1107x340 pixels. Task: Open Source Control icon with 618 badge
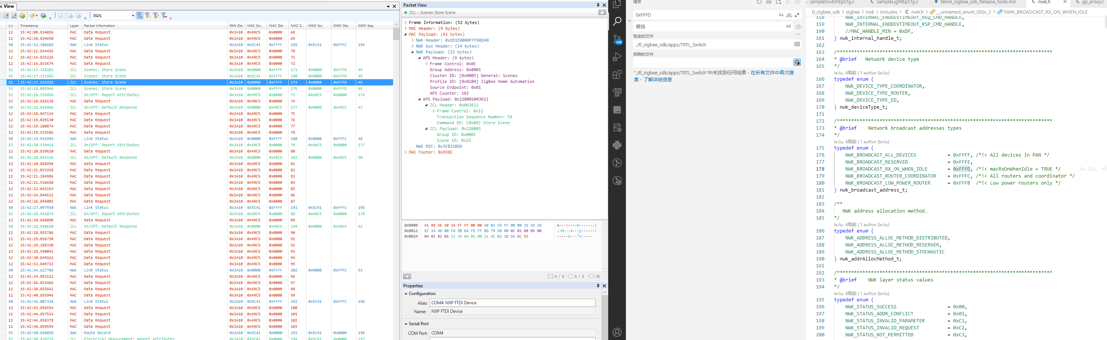pos(617,39)
